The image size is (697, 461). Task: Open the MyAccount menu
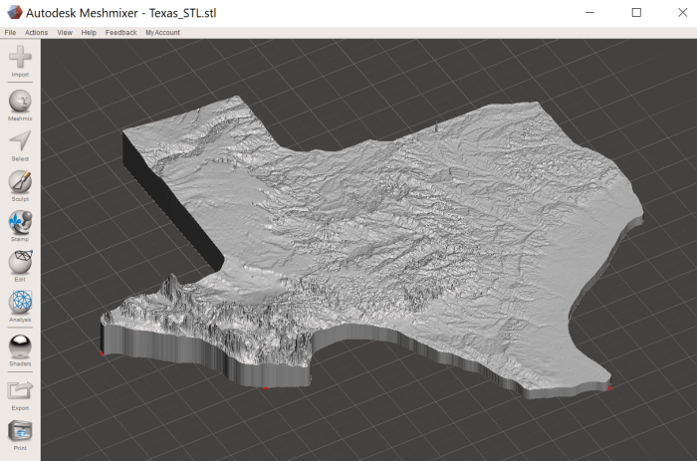162,33
